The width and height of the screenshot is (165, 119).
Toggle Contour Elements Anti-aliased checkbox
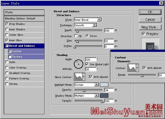tap(144, 68)
